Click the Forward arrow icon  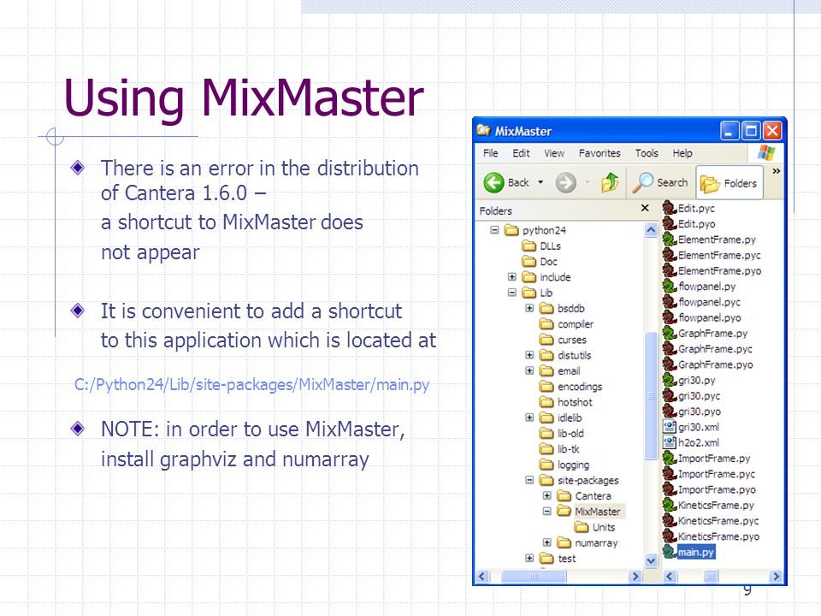coord(565,183)
